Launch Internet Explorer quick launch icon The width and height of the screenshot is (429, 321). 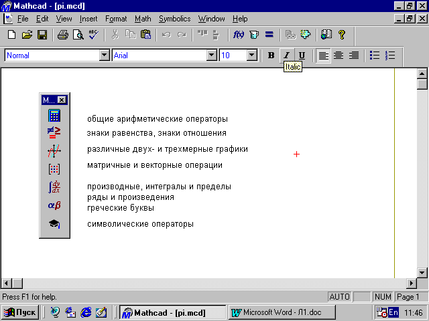pos(86,312)
